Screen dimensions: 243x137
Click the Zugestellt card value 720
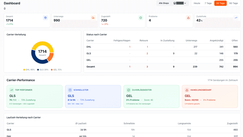click(x=104, y=20)
